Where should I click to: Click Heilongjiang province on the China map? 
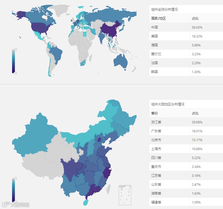(124, 117)
